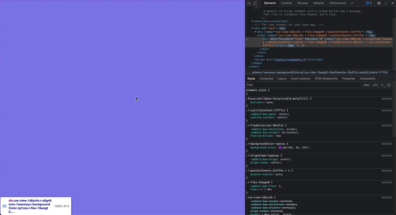The width and height of the screenshot is (396, 215).
Task: Switch to the Network tab
Action: tap(319, 3)
